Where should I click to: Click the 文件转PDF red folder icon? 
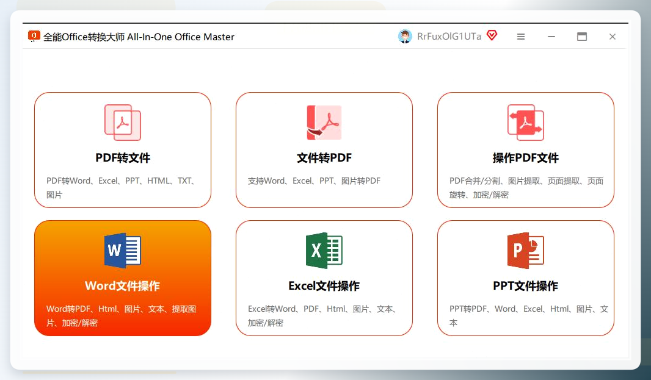(324, 123)
